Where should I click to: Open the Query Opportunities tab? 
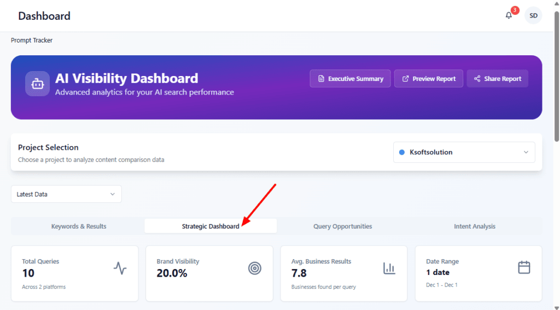click(342, 226)
